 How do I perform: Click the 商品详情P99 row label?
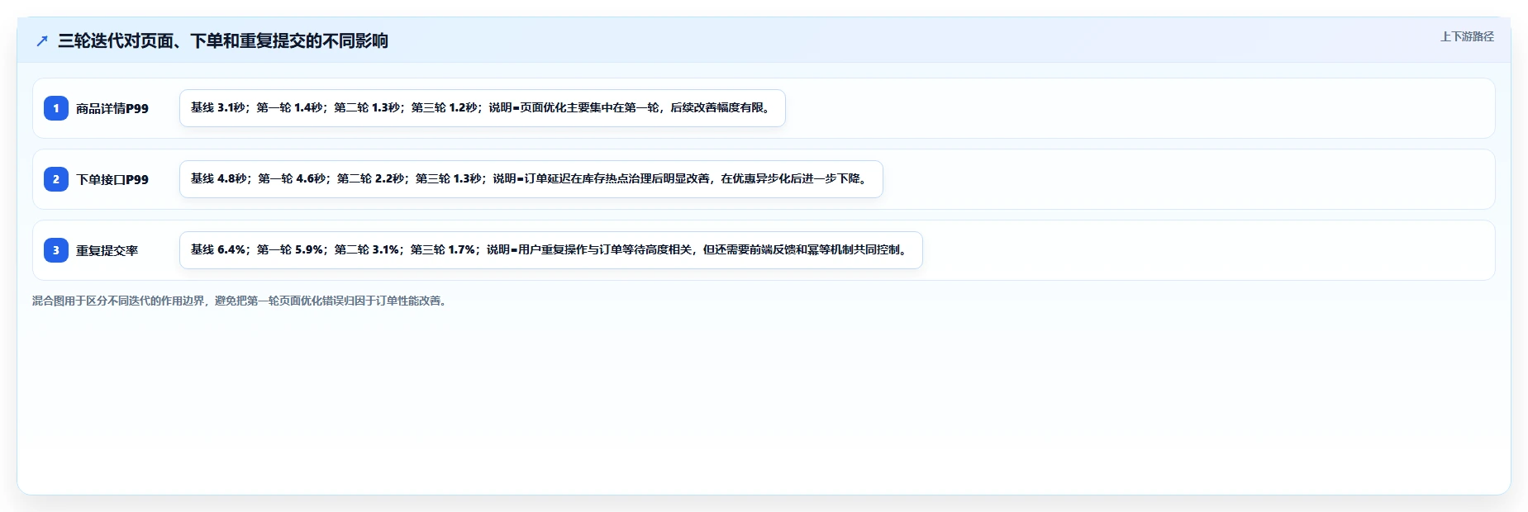[112, 108]
